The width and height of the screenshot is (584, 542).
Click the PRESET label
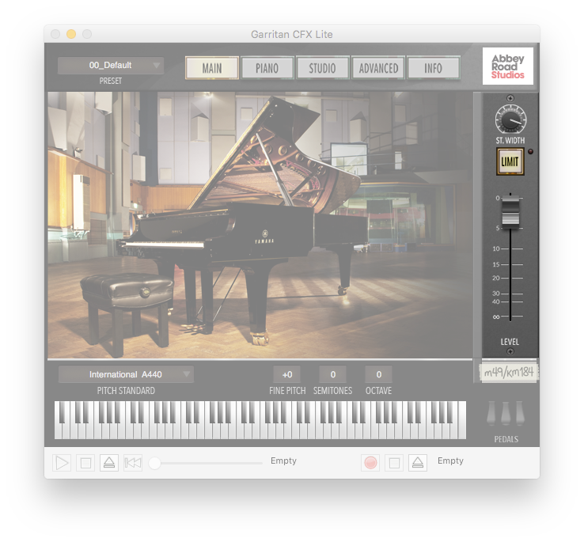110,81
